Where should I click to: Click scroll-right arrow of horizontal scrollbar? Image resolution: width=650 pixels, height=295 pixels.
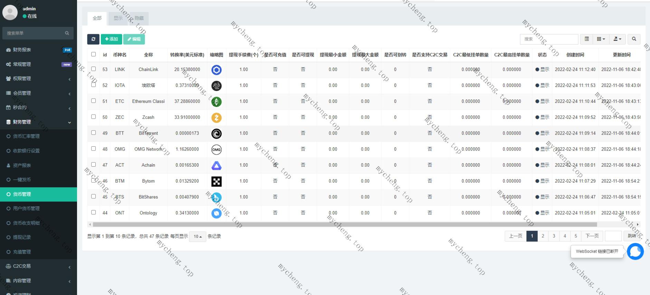[x=638, y=225]
